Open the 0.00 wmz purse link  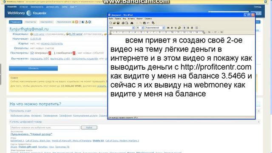39,34
